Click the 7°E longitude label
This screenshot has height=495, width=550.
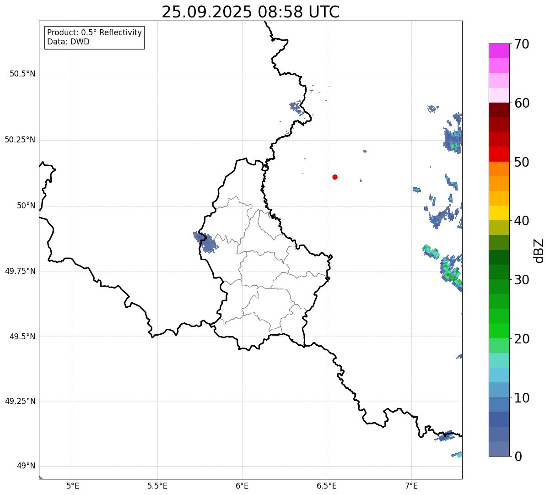(411, 485)
